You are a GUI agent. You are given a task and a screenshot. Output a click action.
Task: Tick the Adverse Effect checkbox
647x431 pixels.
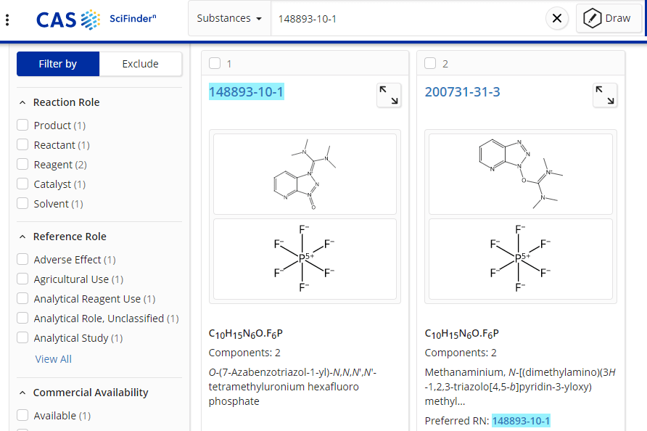point(22,260)
